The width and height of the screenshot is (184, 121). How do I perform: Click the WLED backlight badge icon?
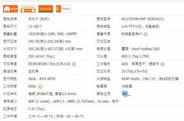pyautogui.click(x=10, y=9)
